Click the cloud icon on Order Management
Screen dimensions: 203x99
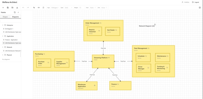[100, 23]
